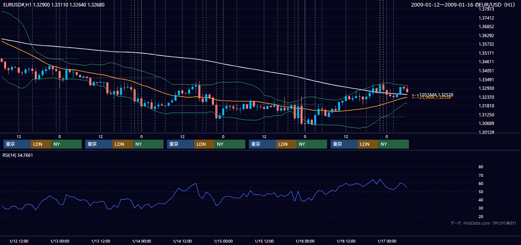Click the RSI scale value 70

click(481, 175)
